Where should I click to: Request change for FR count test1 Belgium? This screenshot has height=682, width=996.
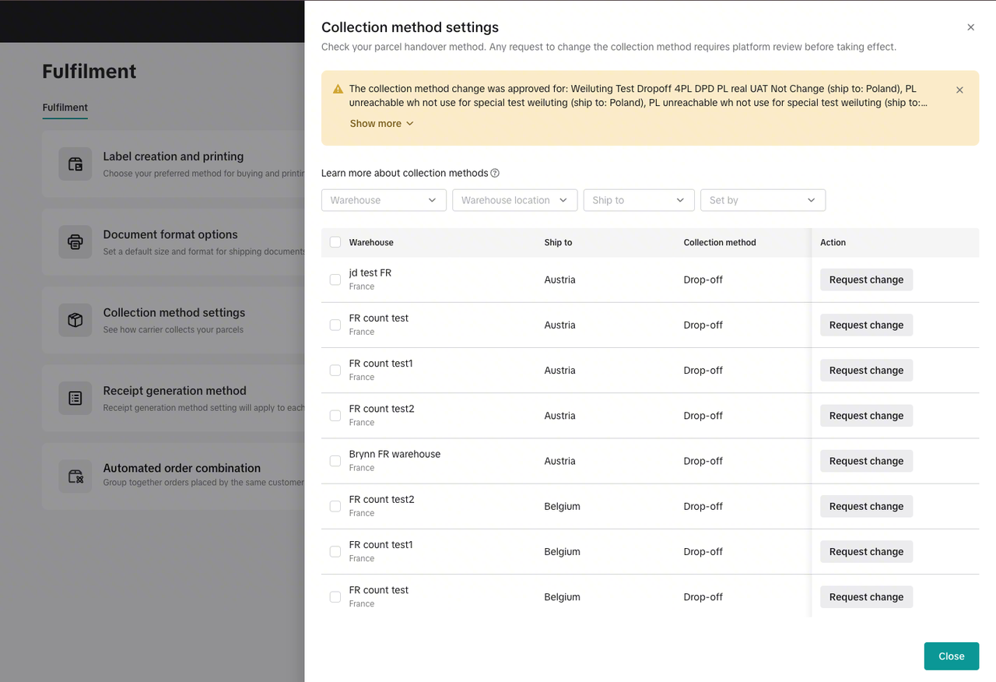(x=866, y=551)
